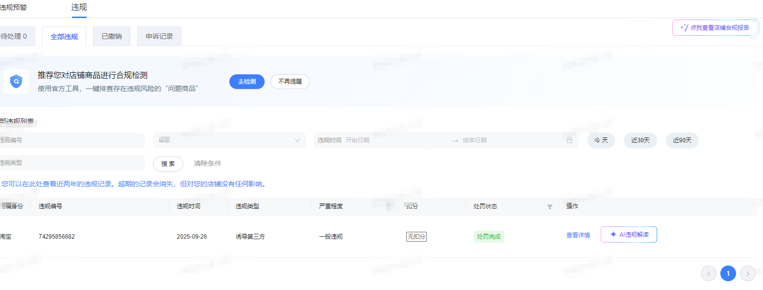Open the AI违规解读 sparkle button
This screenshot has height=290, width=763.
click(x=629, y=235)
